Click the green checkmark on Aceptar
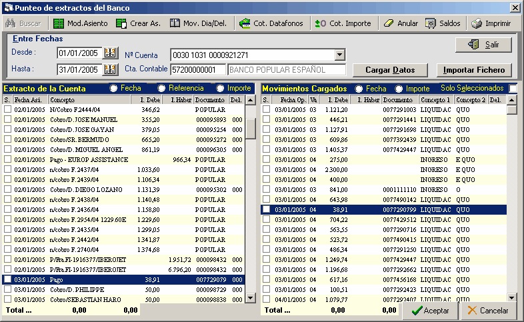 coord(417,311)
